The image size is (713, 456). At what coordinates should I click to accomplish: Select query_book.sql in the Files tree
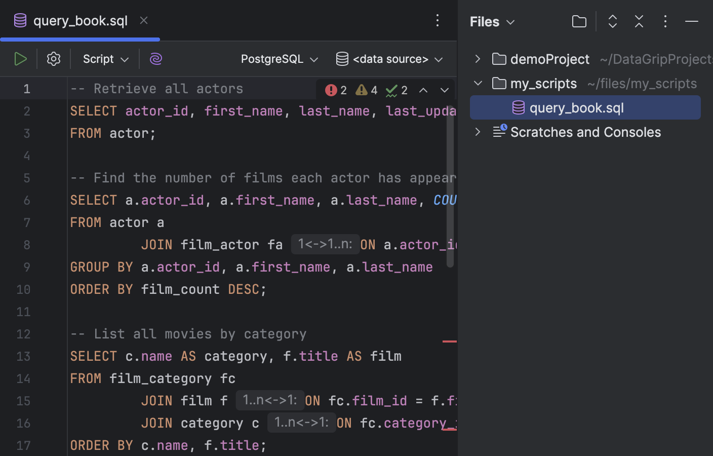pyautogui.click(x=577, y=107)
